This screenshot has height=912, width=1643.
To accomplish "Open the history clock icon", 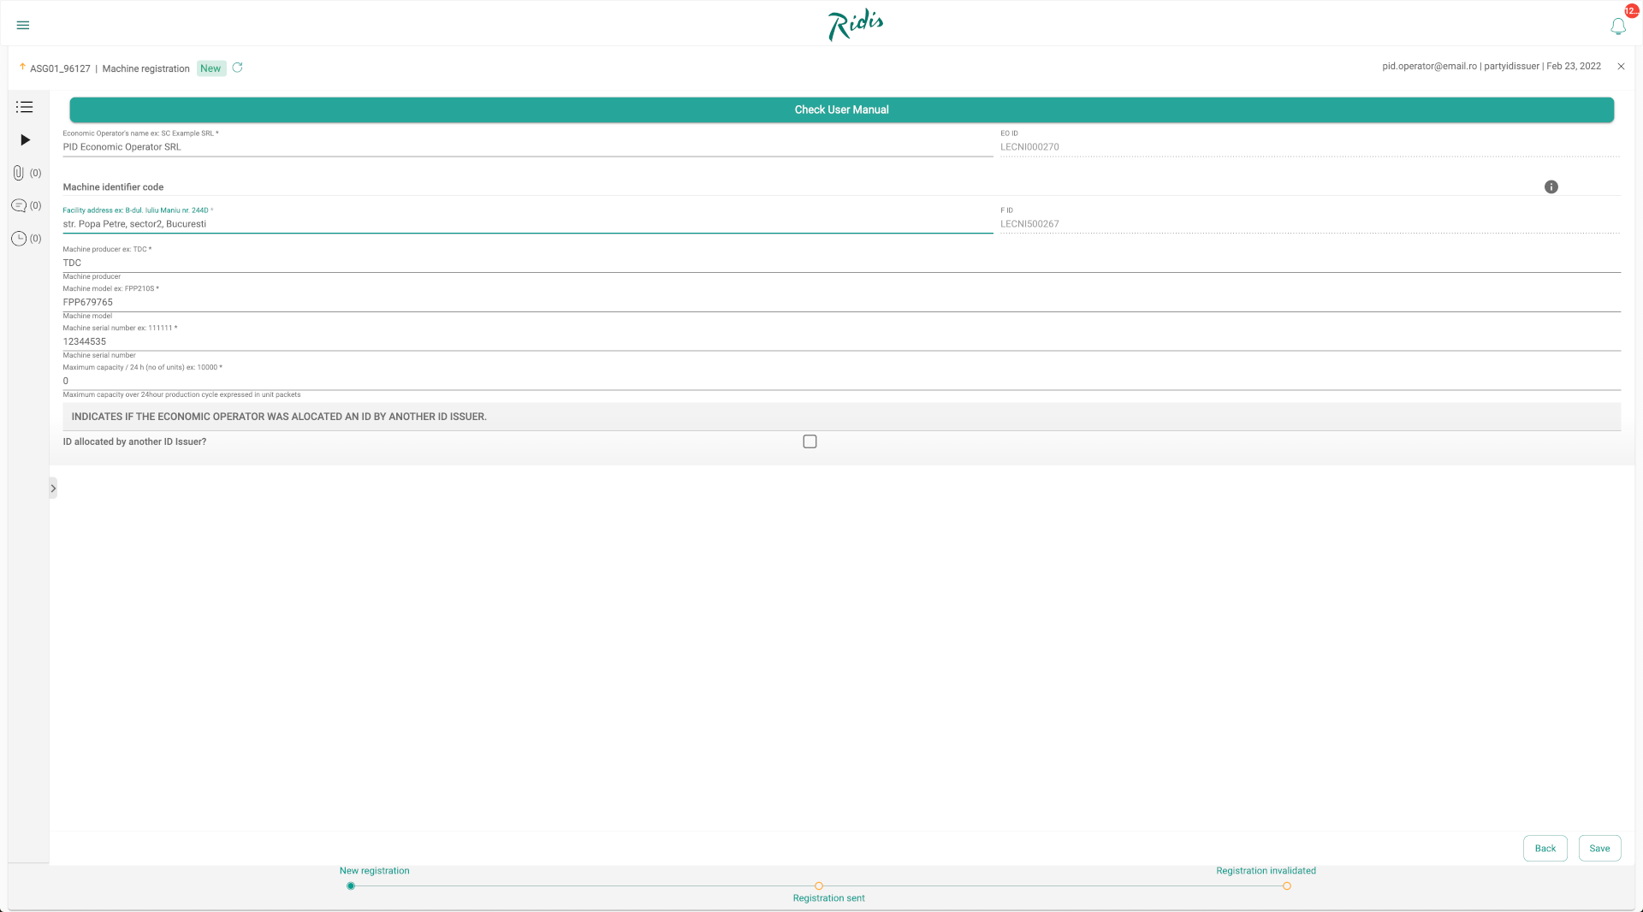I will pyautogui.click(x=19, y=239).
